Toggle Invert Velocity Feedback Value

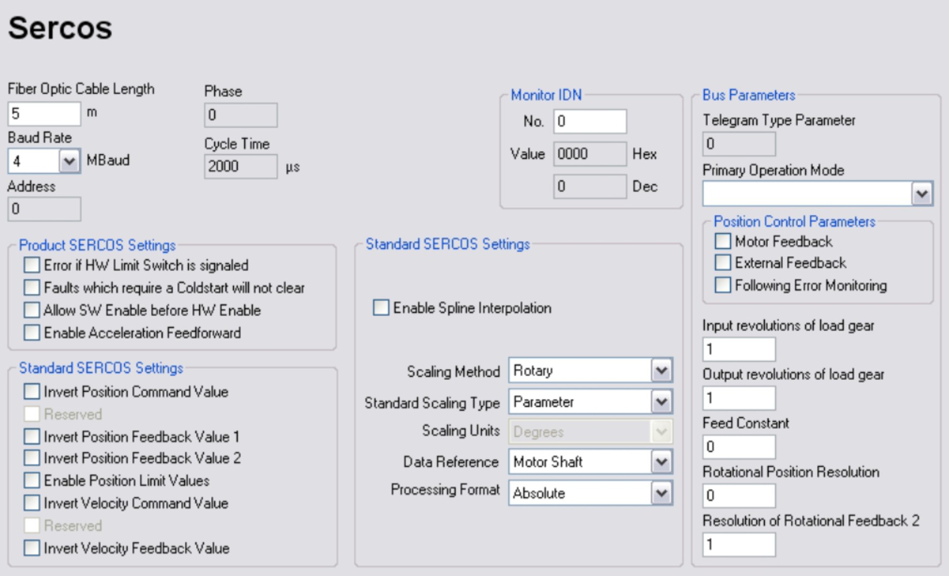[x=32, y=548]
